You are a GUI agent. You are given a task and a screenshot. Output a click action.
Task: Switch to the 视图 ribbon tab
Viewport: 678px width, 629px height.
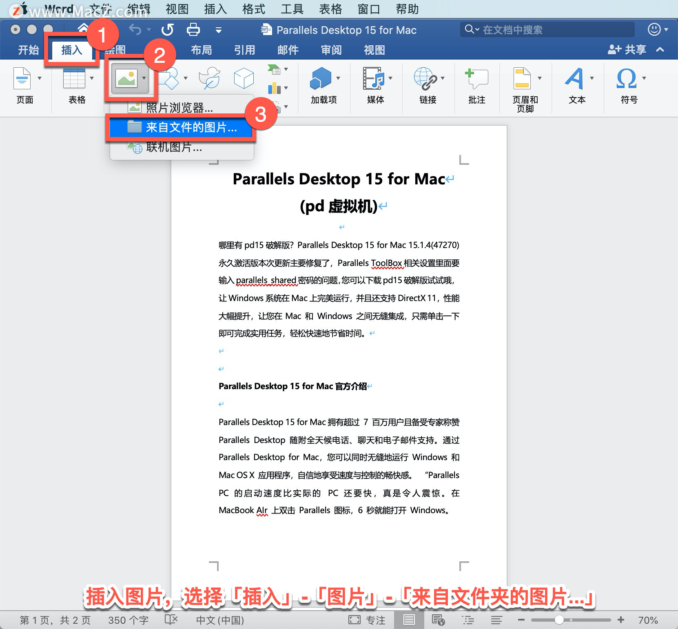pyautogui.click(x=374, y=50)
